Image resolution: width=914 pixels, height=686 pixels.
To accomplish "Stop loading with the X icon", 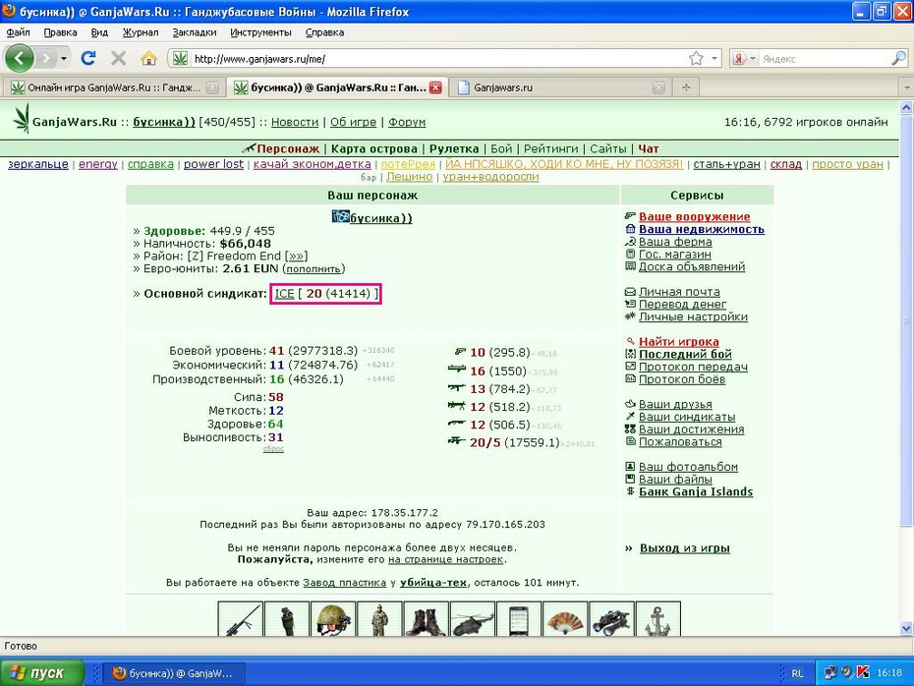I will point(118,58).
